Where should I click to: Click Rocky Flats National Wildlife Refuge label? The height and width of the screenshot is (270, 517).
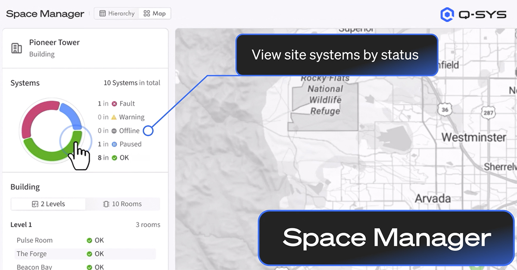tap(325, 95)
